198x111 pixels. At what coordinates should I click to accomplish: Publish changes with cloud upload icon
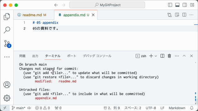click(x=29, y=108)
